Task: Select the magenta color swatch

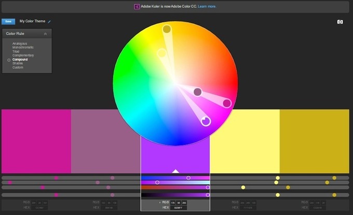Action: click(x=36, y=141)
